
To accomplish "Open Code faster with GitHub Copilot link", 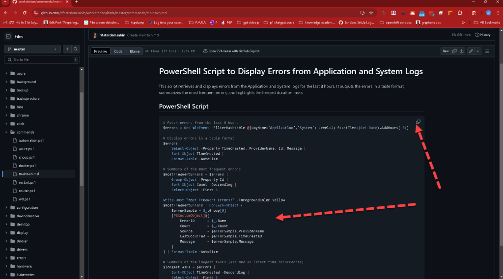I will (x=231, y=51).
